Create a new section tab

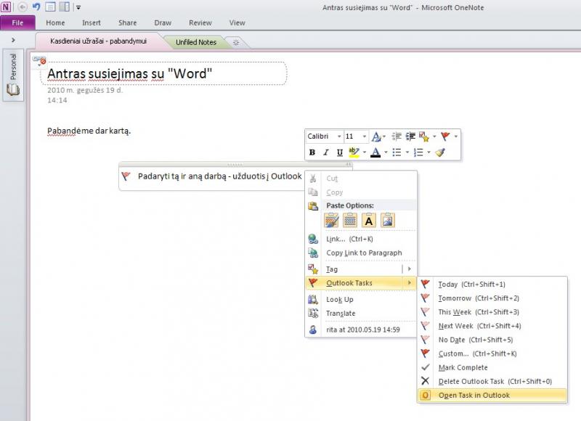point(235,42)
